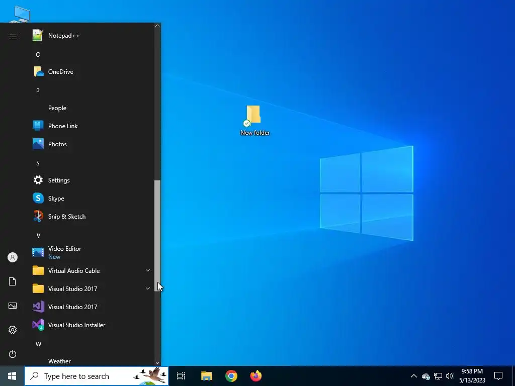Open Phone Link app

(x=92, y=126)
